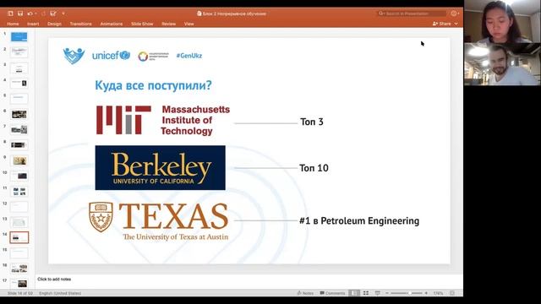Click the #GenUkz text on the slide
Viewport: 541px width, 304px height.
189,56
